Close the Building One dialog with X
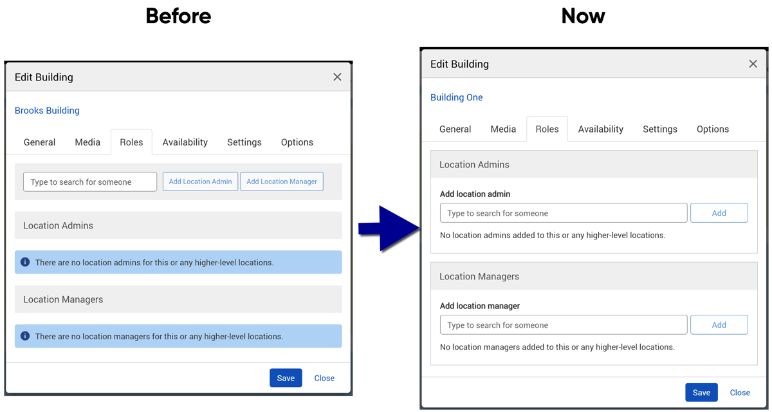772x412 pixels. click(753, 64)
